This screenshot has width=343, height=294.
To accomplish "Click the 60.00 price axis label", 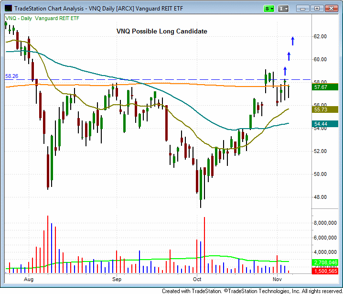I will [x=320, y=59].
